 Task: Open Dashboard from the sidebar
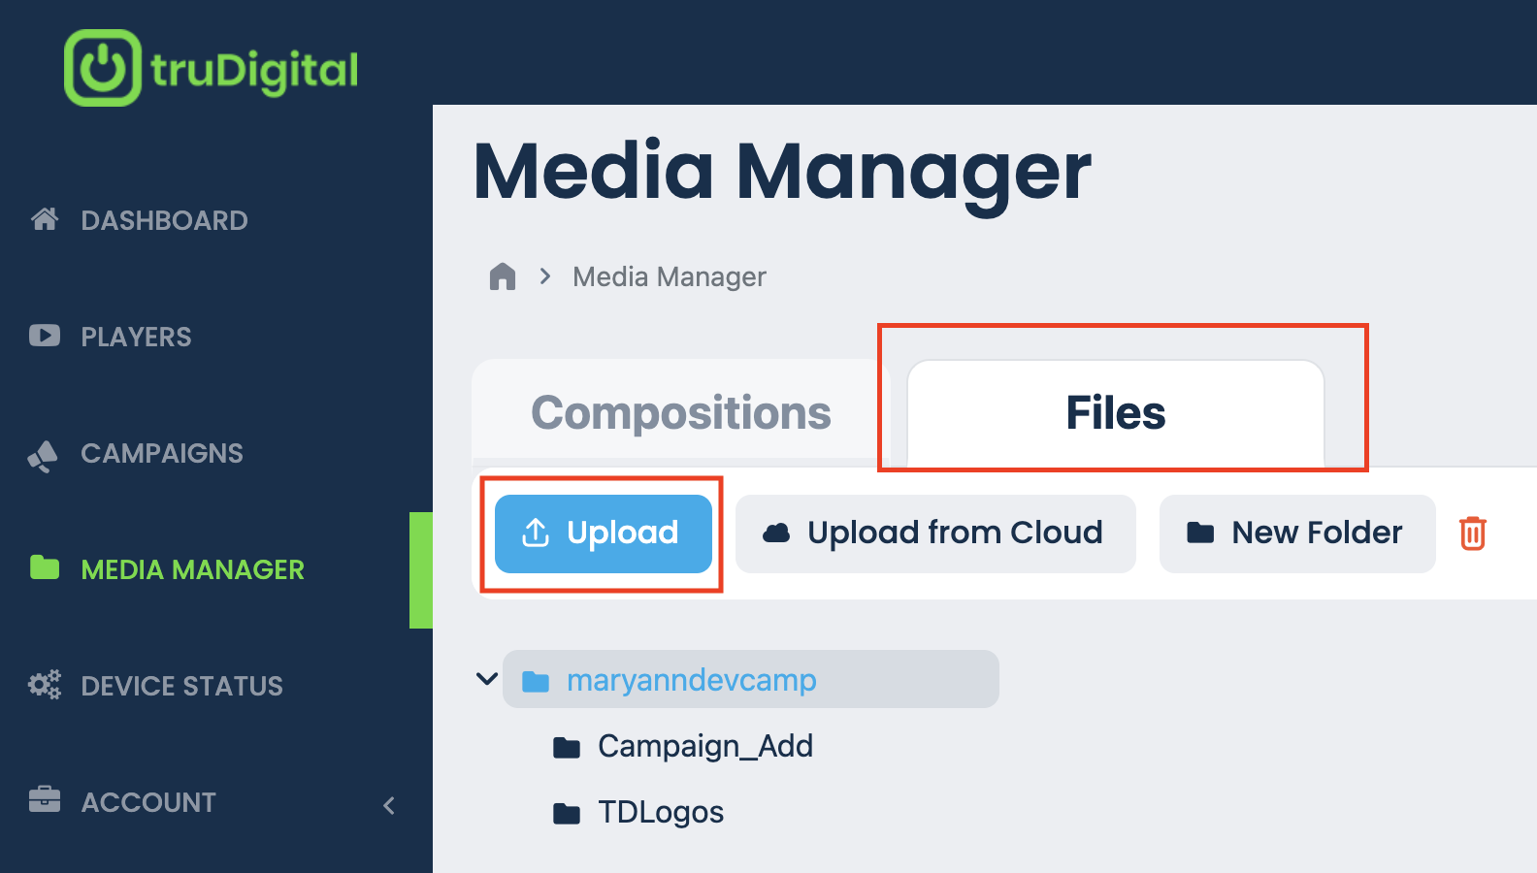point(164,220)
